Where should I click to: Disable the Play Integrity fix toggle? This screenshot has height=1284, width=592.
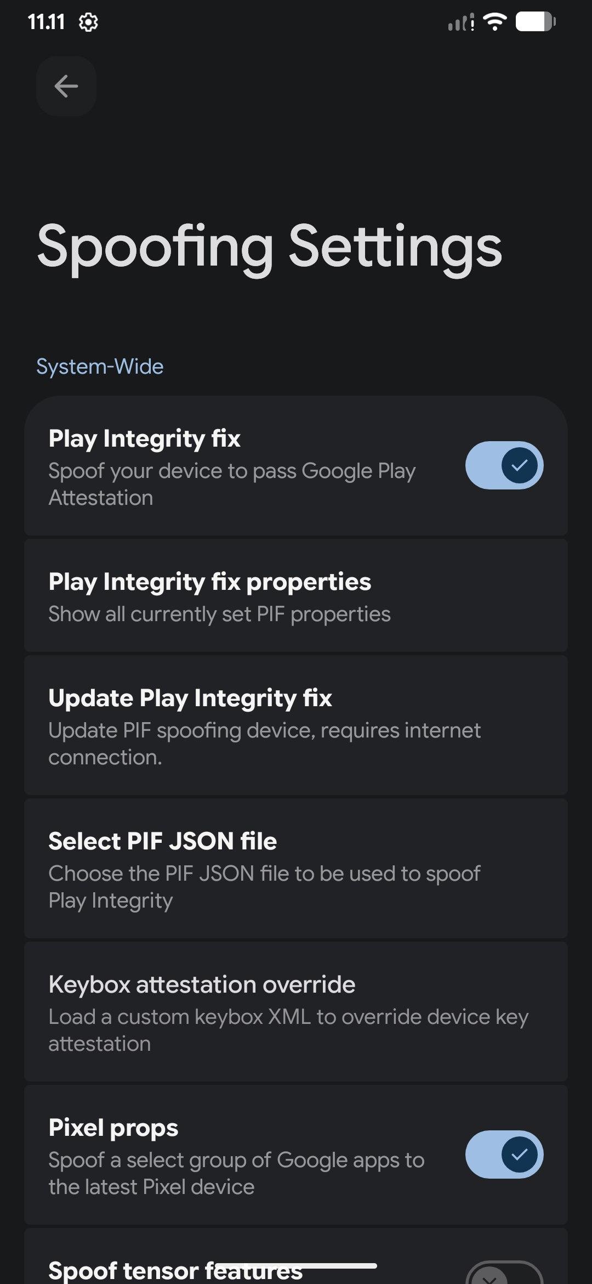point(504,465)
